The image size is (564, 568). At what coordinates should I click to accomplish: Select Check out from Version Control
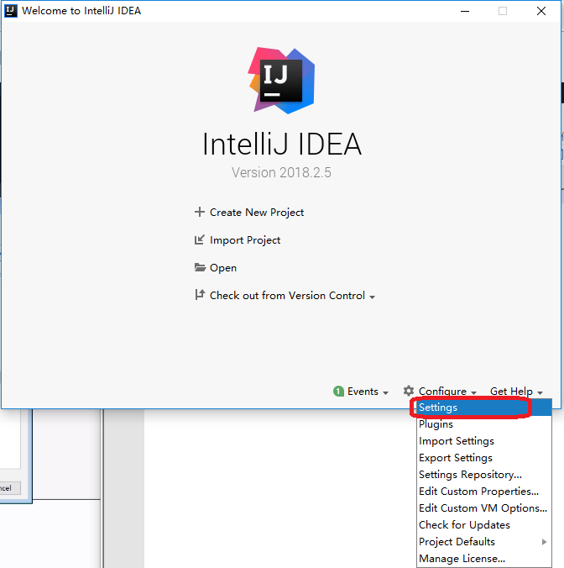click(287, 296)
